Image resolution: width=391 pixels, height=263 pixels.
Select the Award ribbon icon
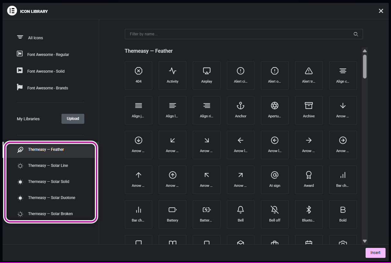309,180
